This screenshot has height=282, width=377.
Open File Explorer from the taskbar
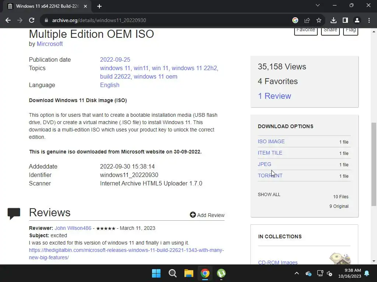[189, 273]
